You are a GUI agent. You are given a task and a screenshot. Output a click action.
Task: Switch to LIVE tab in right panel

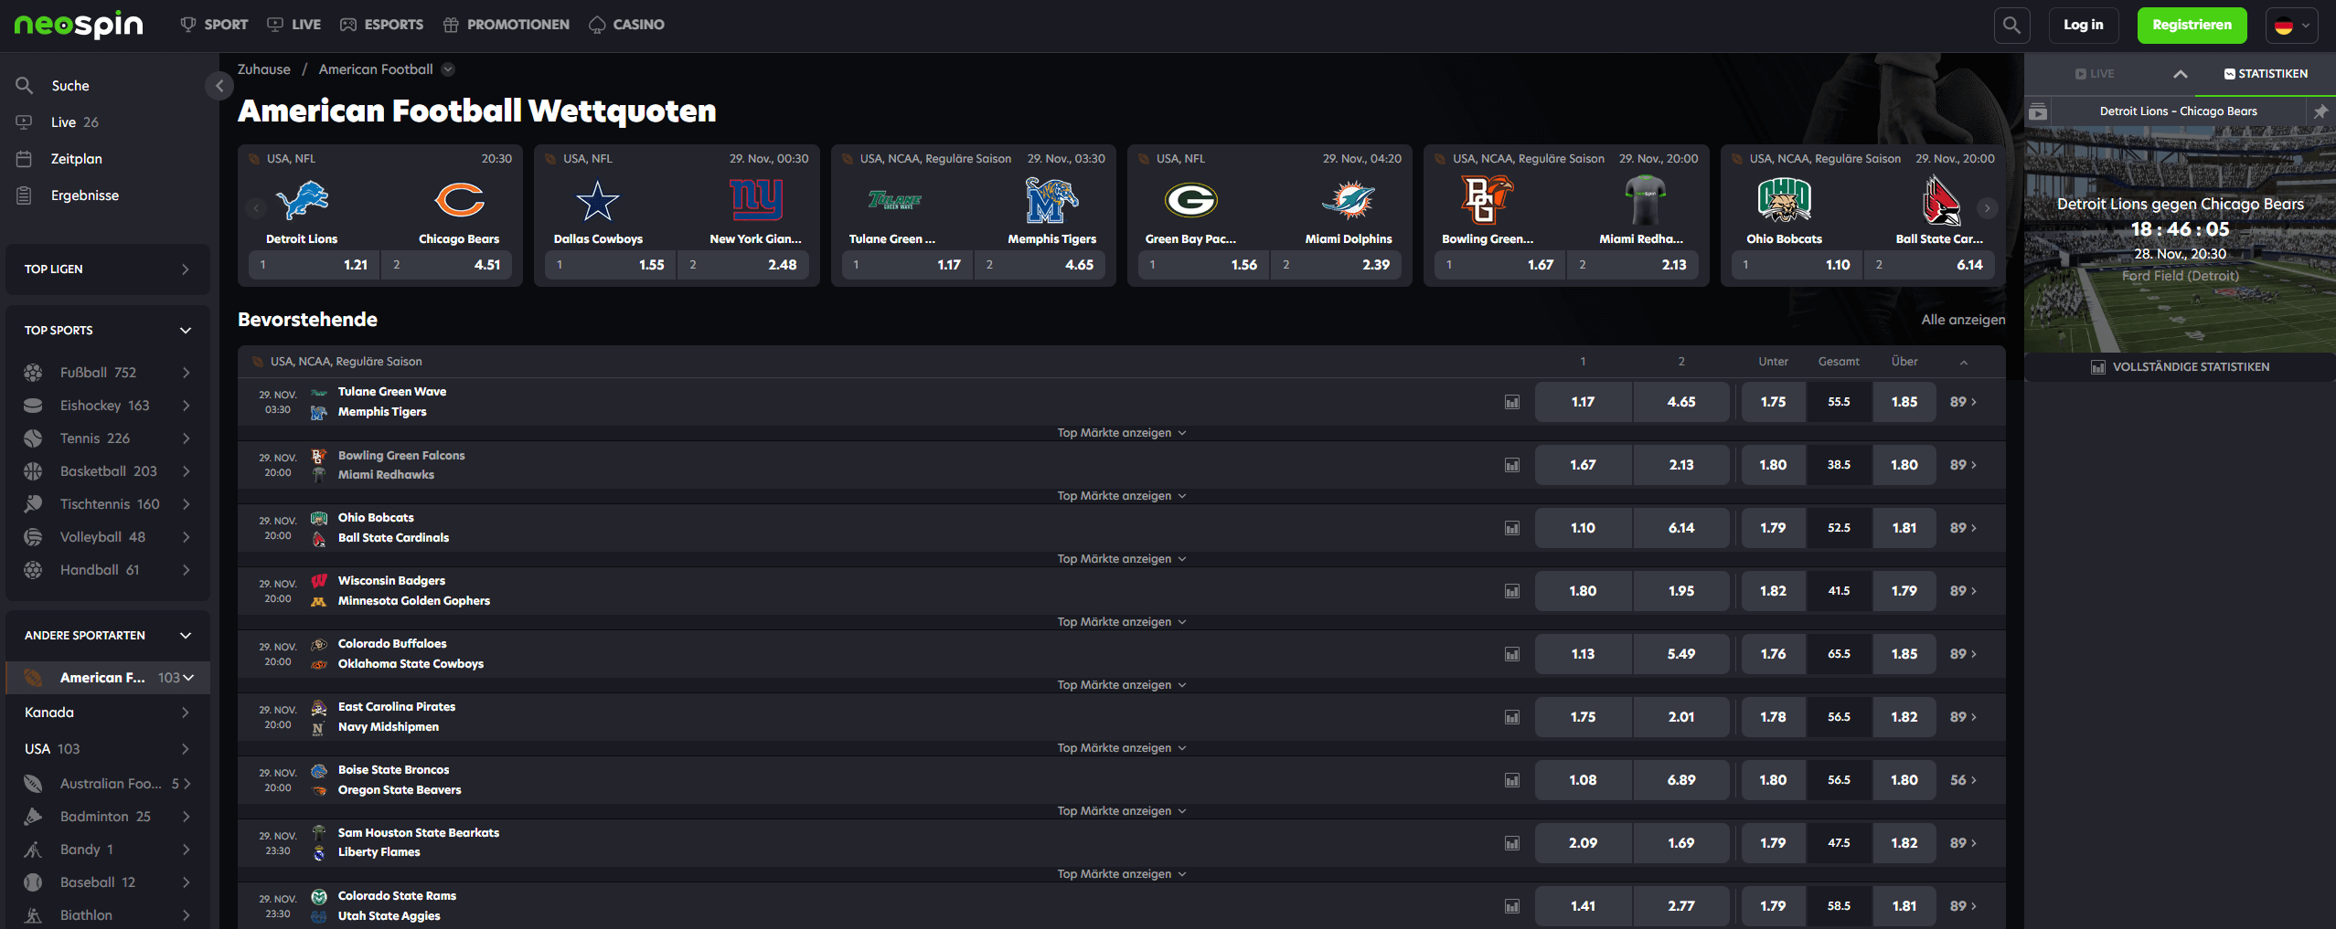[2095, 74]
